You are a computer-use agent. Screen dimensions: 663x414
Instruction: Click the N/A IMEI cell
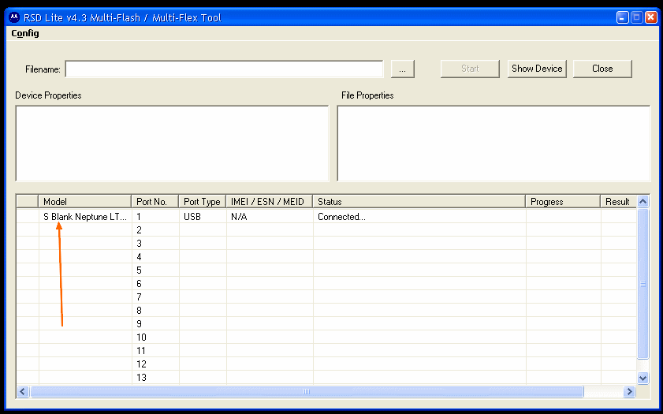coord(270,217)
